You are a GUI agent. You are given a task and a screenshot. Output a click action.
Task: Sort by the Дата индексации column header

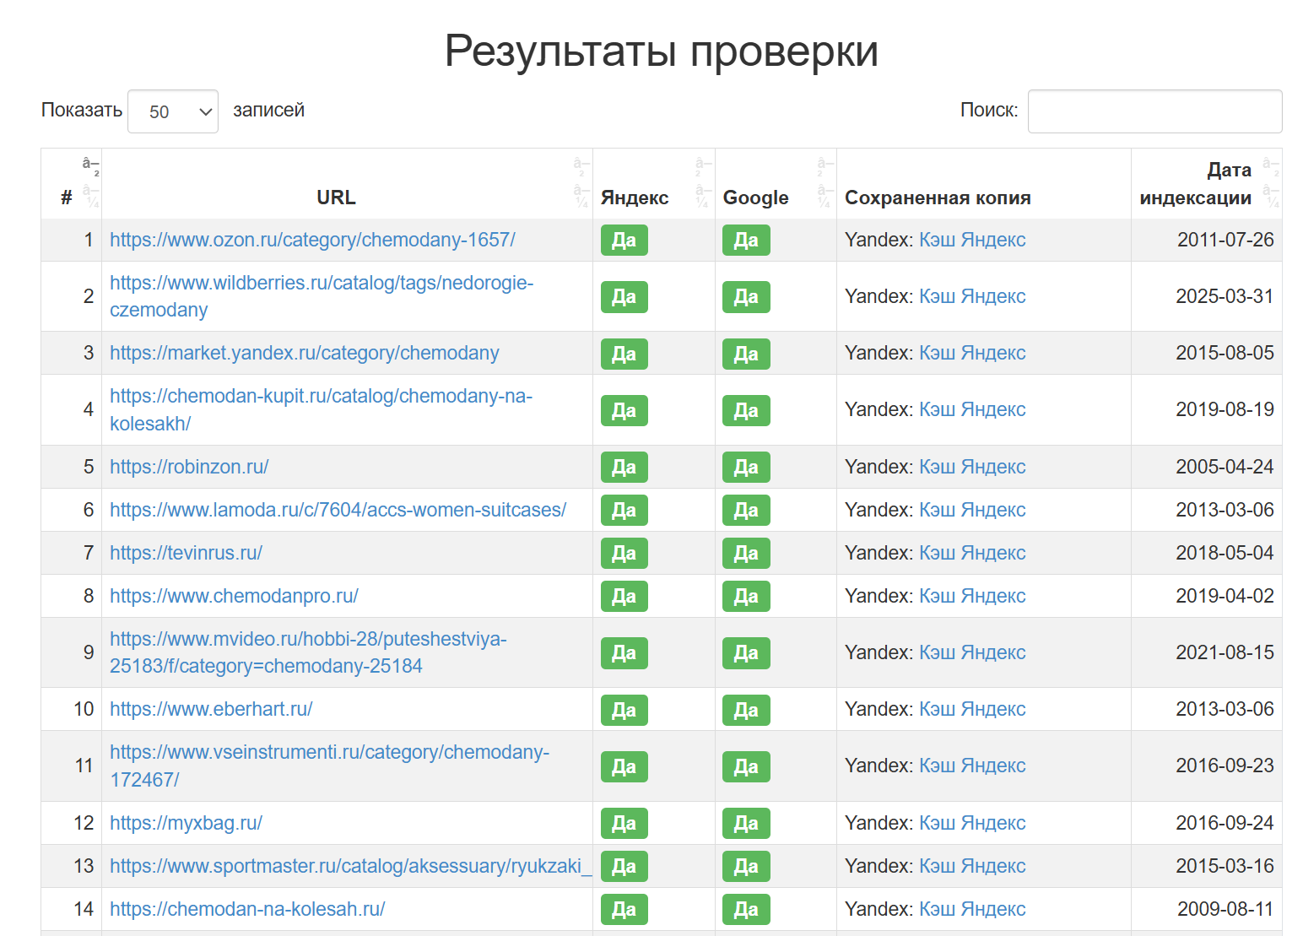pos(1207,184)
